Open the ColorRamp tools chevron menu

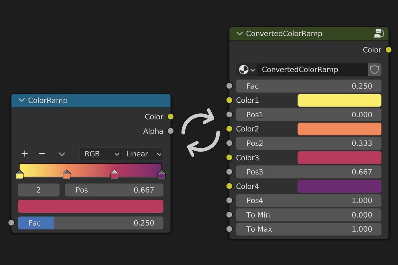tap(62, 154)
